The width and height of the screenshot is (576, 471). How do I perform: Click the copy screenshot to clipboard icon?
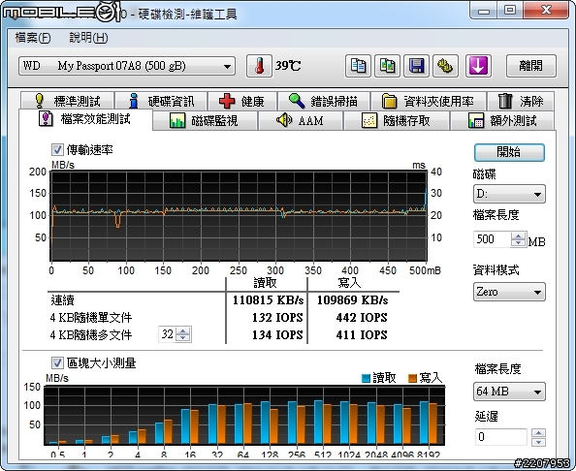coord(387,66)
